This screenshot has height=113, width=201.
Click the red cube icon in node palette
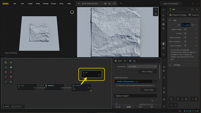(11, 77)
